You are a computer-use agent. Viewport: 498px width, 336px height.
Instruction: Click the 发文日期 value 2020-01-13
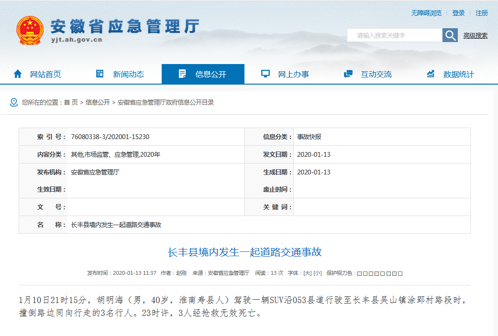[x=313, y=154]
